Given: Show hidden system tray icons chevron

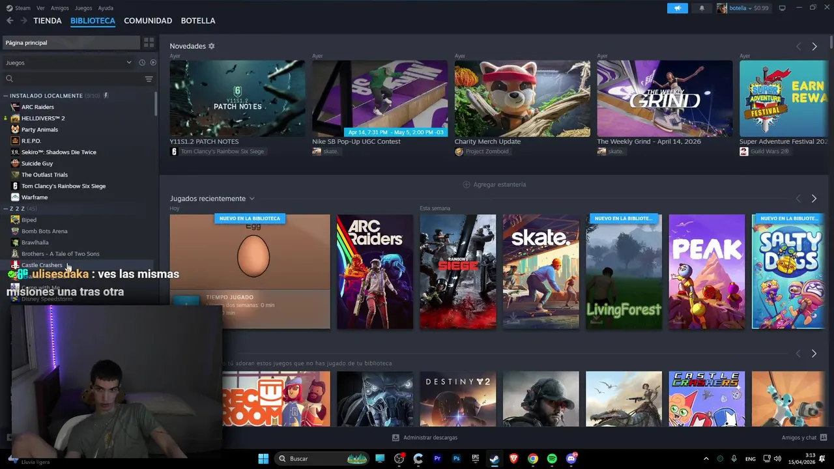Looking at the screenshot, I should point(706,459).
